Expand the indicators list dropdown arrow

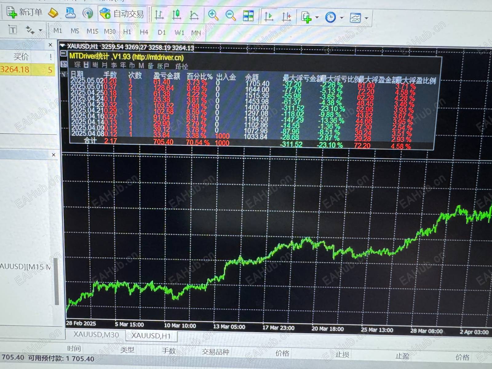[x=317, y=18]
